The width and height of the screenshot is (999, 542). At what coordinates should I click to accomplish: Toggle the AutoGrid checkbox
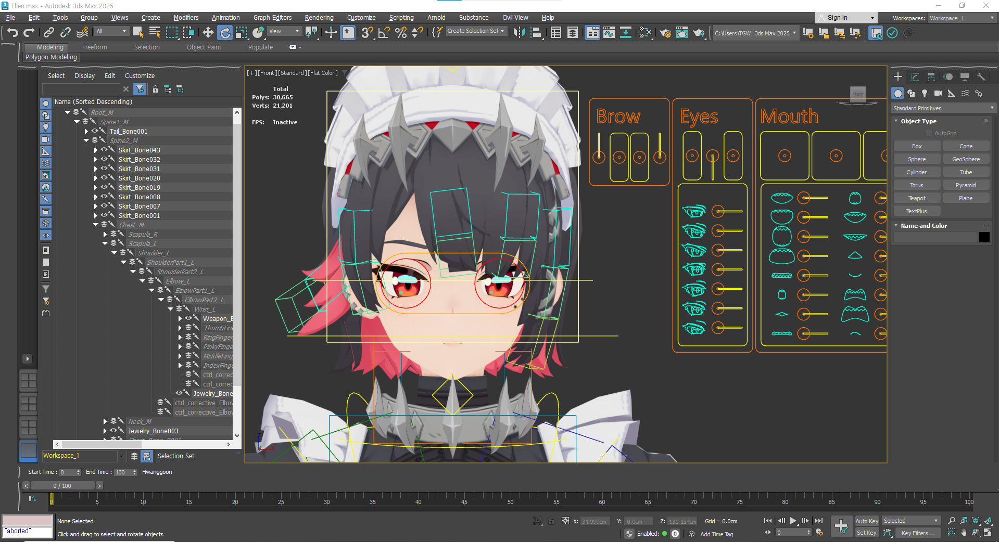click(929, 133)
